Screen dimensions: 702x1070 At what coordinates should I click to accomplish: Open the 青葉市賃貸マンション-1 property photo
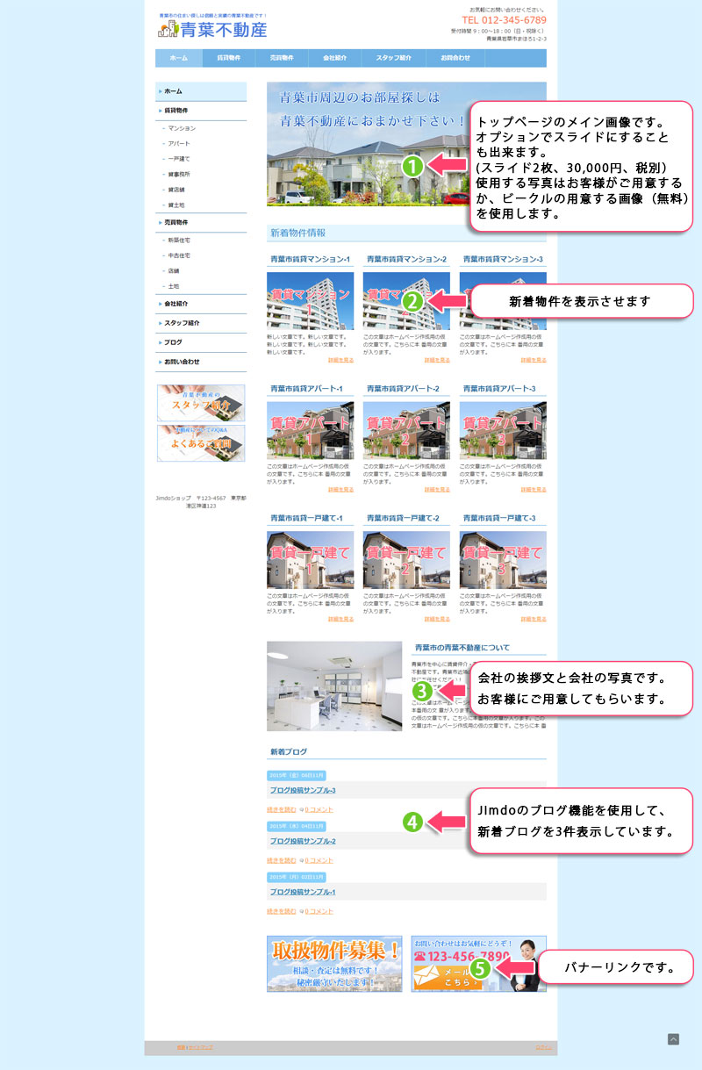311,300
